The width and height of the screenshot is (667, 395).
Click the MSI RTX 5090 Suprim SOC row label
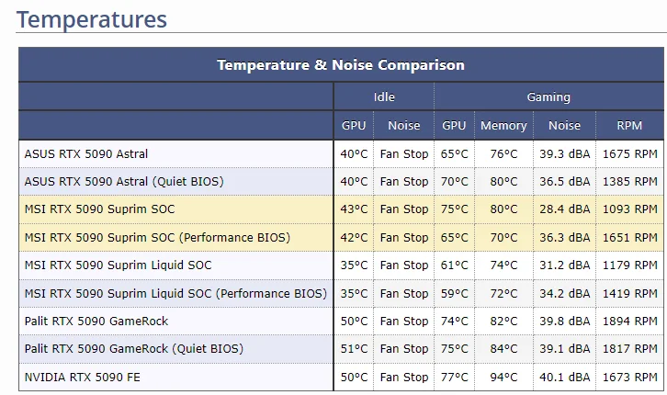coord(101,209)
